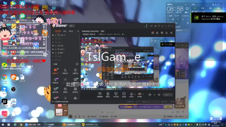This screenshot has width=226, height=127.
Task: Toggle visibility of 图片 1 source
Action: (53, 53)
